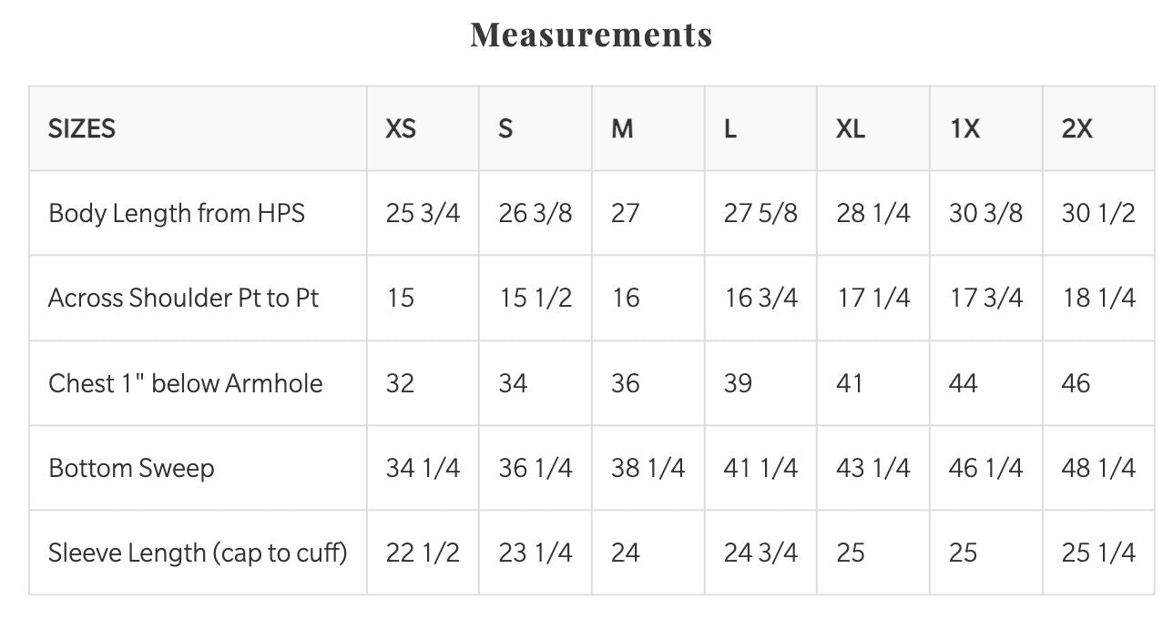The width and height of the screenshot is (1173, 619).
Task: Click the Body Length from HPS row label
Action: (x=177, y=213)
